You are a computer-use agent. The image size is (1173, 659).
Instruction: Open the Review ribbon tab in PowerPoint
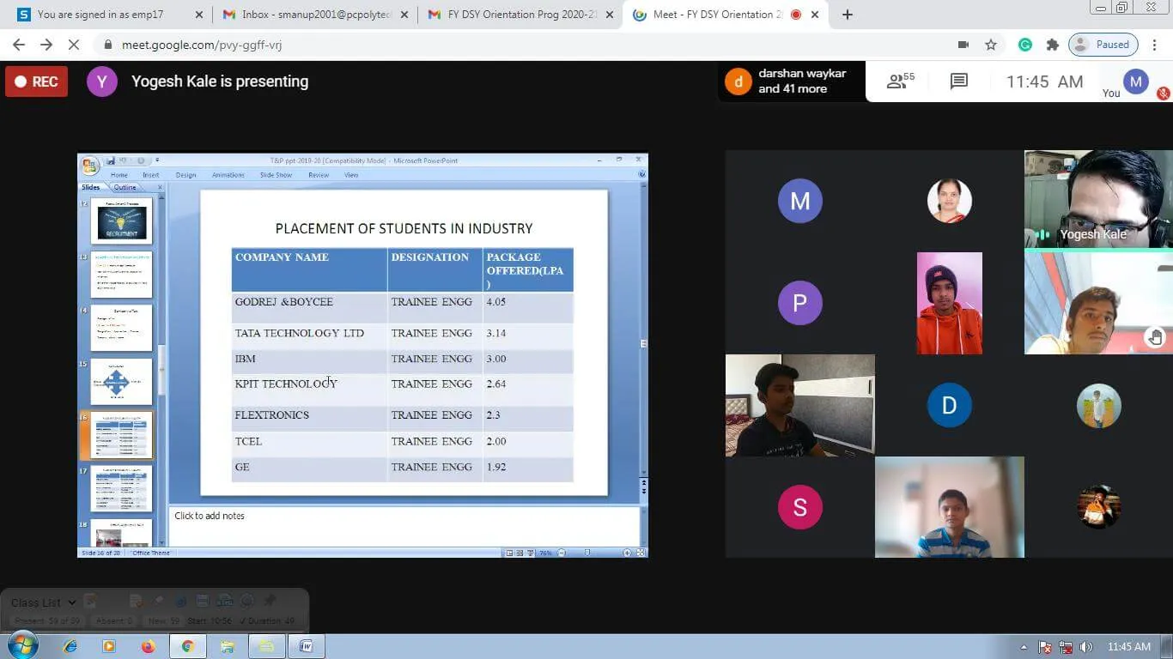pos(319,175)
